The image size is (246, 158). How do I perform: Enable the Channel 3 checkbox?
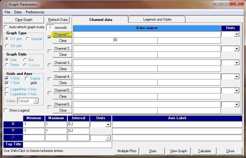[x=50, y=65]
